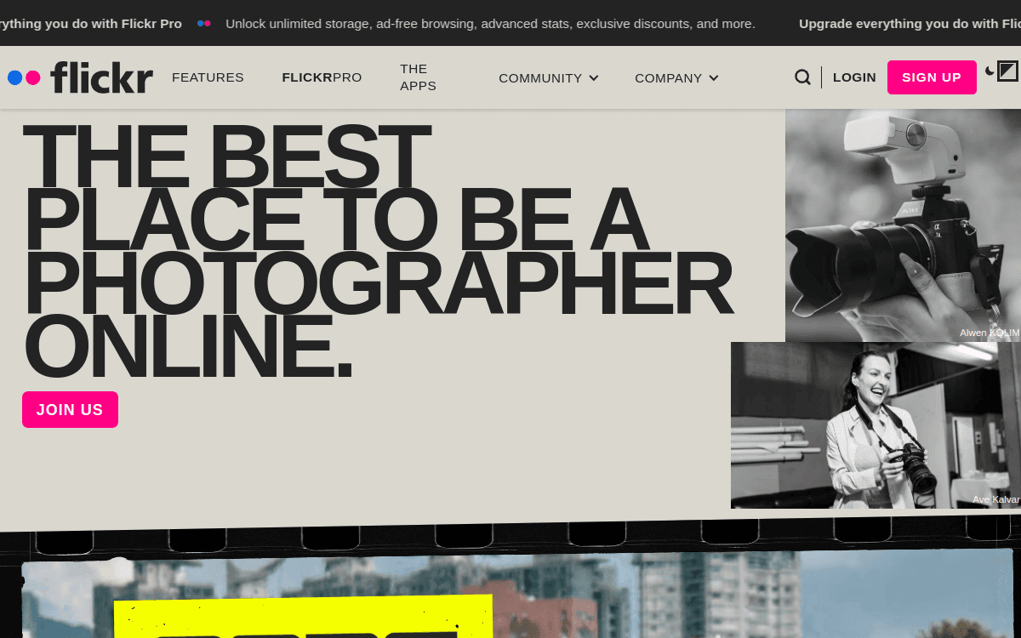Select the FLICKRPRO navigation item
This screenshot has height=638, width=1021.
coord(322,77)
